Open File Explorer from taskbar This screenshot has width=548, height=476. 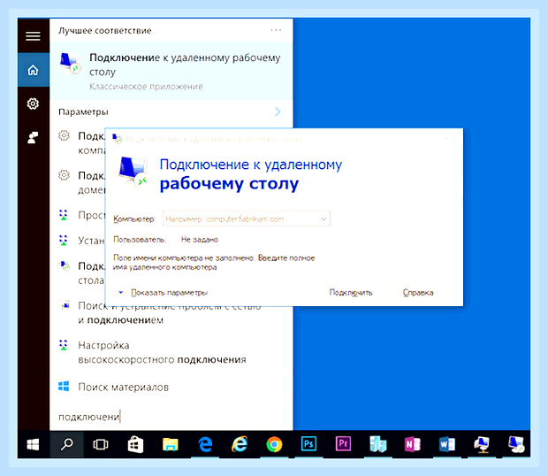[x=171, y=444]
